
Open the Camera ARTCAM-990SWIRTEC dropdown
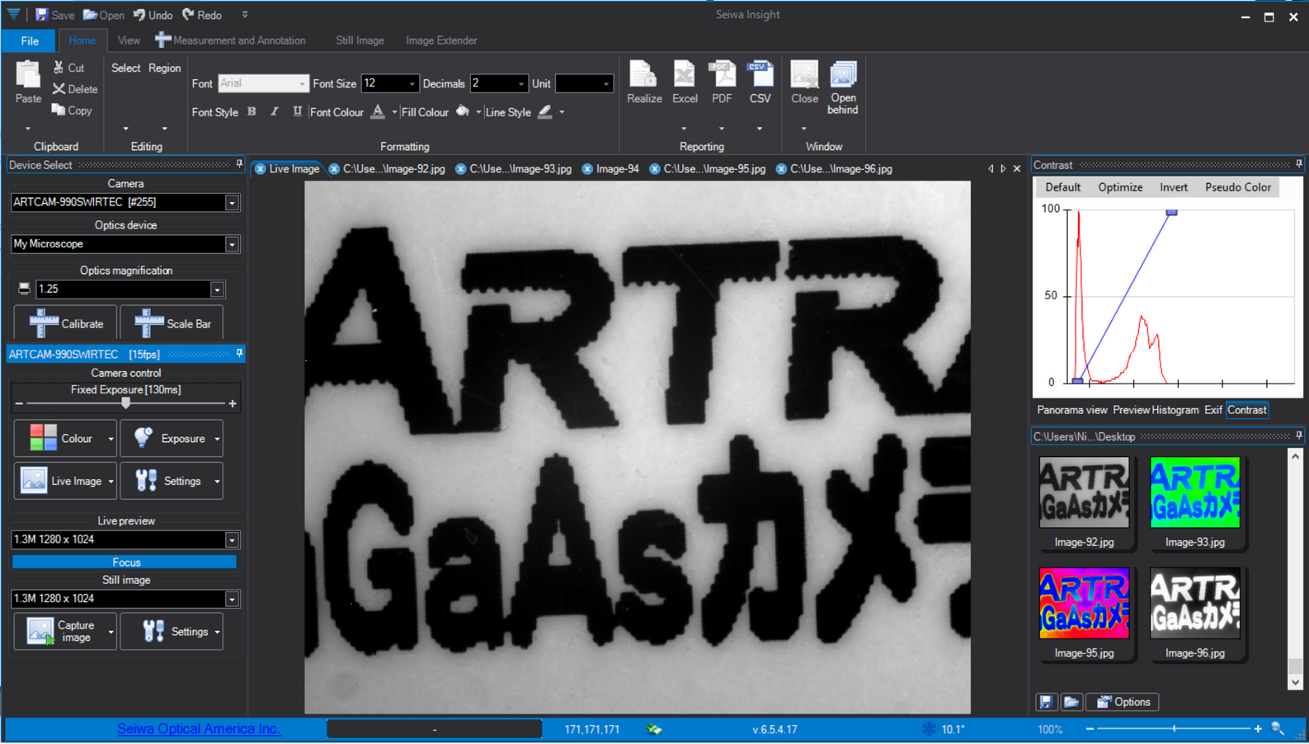click(x=232, y=202)
